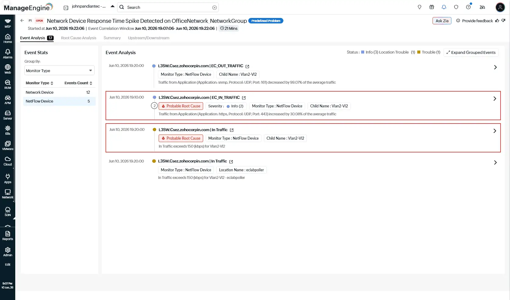Image resolution: width=510 pixels, height=300 pixels.
Task: Select the NetFlow Device row
Action: click(x=59, y=101)
